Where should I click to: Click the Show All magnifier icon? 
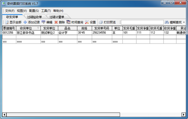(x=7, y=22)
